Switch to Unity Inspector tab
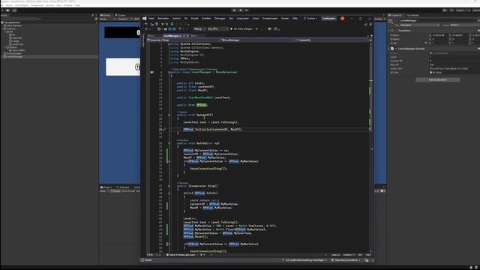The image size is (480, 270). coord(395,15)
